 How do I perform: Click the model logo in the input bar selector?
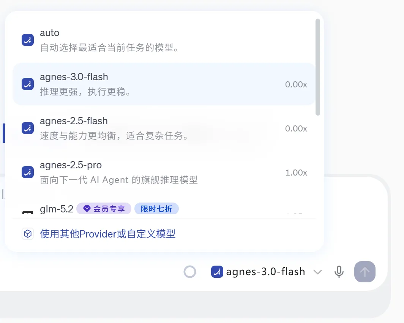(217, 272)
